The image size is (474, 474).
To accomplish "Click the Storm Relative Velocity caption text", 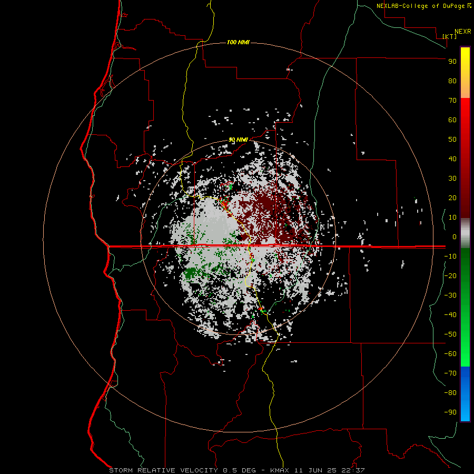I will tap(236, 470).
